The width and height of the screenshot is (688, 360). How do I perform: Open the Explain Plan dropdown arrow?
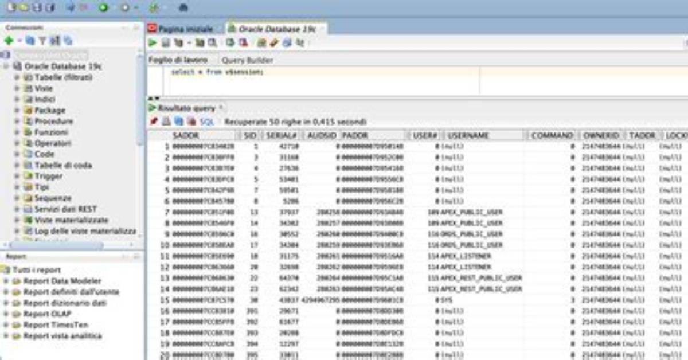coord(189,44)
